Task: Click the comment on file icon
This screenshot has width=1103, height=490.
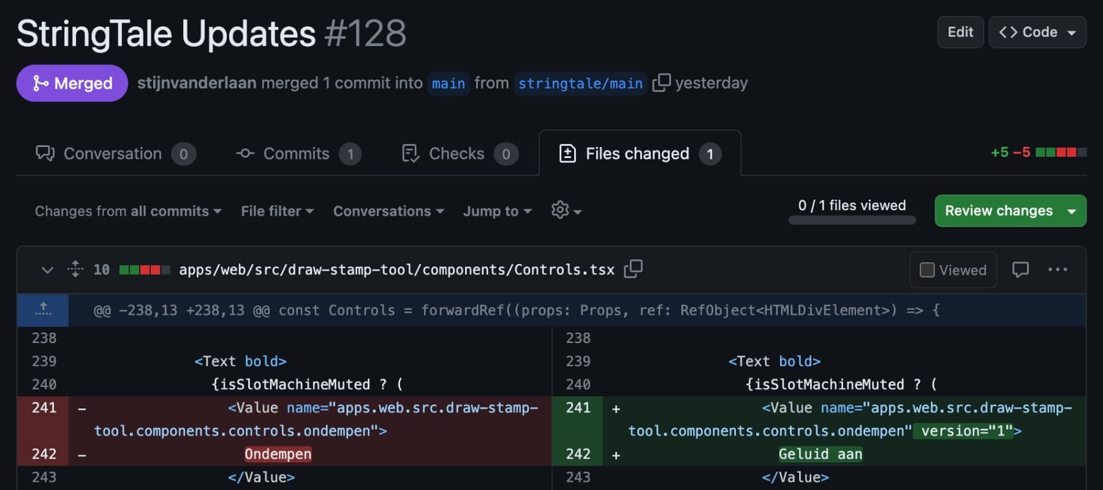Action: (x=1020, y=269)
